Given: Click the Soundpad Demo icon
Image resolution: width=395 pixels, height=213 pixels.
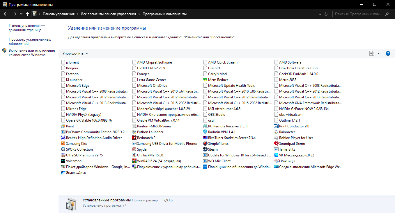Looking at the screenshot, I should pos(276,144).
